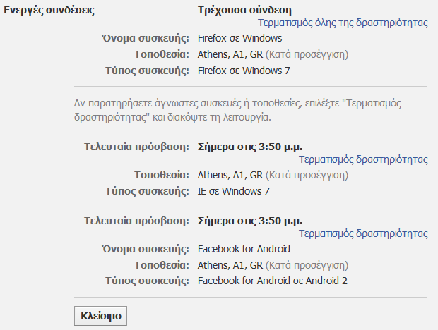End activity for the Facebook for Android session
The width and height of the screenshot is (438, 330).
pyautogui.click(x=363, y=233)
